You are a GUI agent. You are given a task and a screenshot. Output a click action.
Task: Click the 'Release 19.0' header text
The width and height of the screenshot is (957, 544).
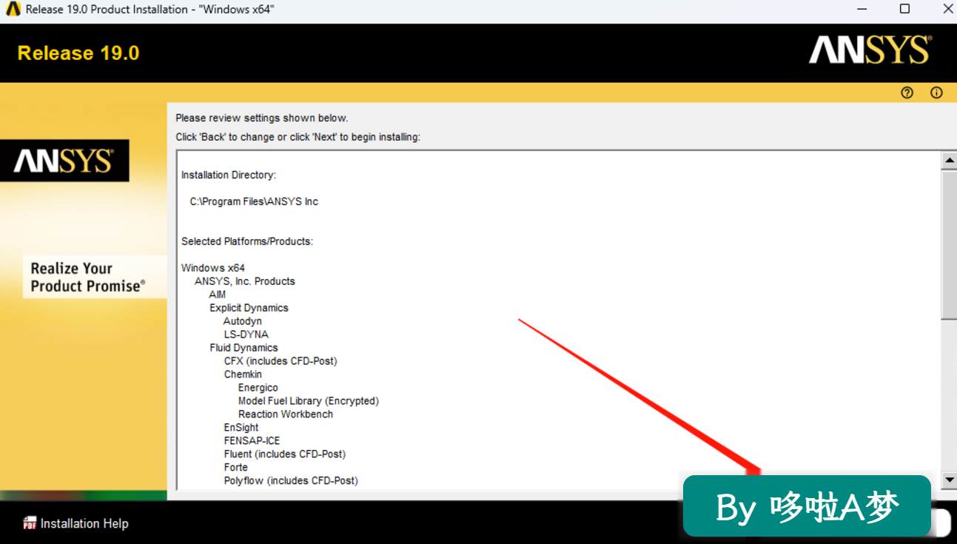[78, 53]
